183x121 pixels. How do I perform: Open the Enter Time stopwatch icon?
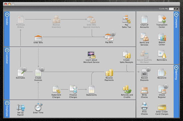38,107
